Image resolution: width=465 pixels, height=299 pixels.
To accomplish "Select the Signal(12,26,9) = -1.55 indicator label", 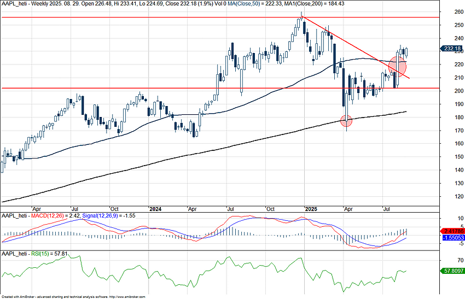I will (x=108, y=216).
